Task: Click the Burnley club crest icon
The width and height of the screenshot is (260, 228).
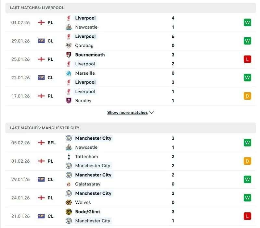Action: [x=69, y=101]
